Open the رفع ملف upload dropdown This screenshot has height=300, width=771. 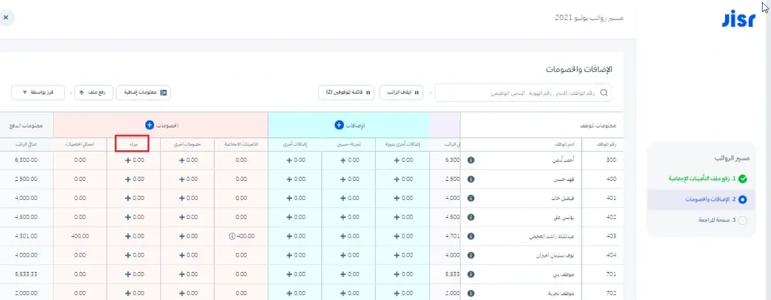pyautogui.click(x=94, y=93)
